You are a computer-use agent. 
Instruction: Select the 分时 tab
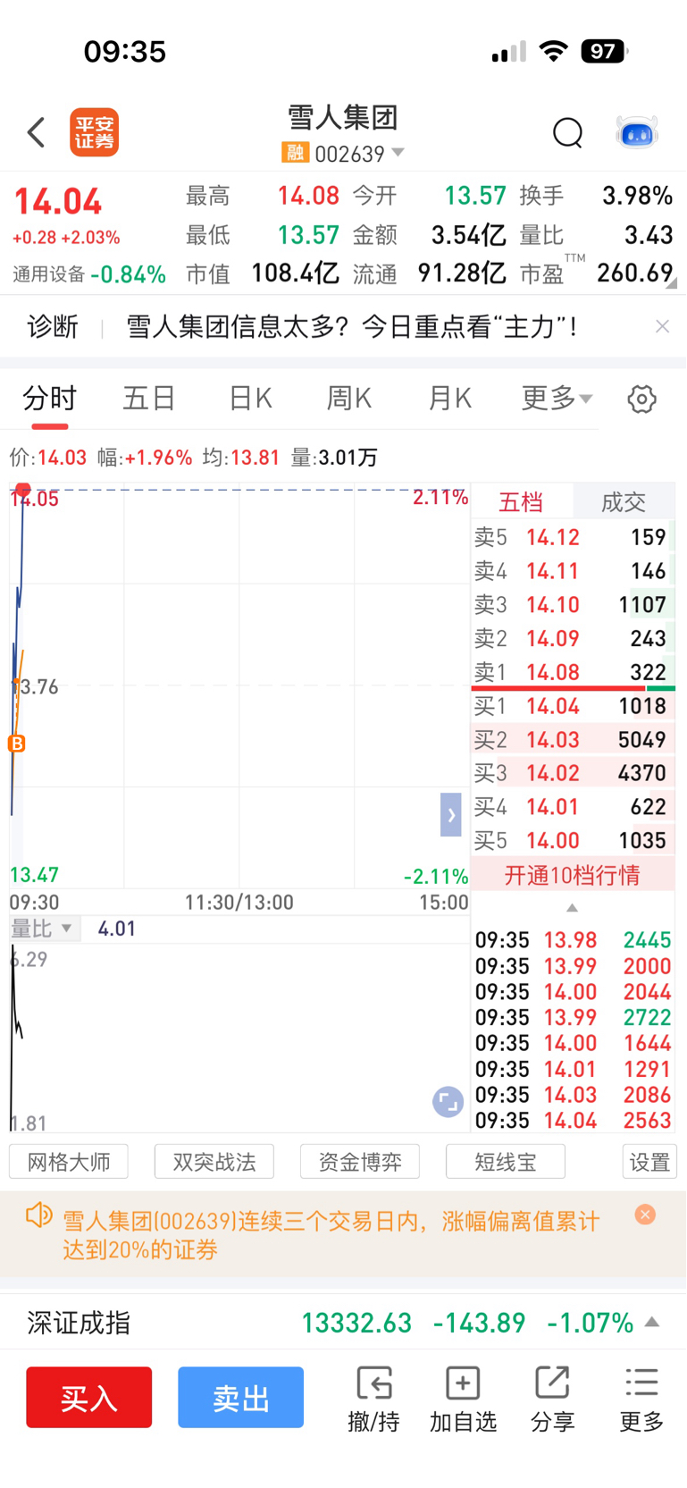[50, 398]
